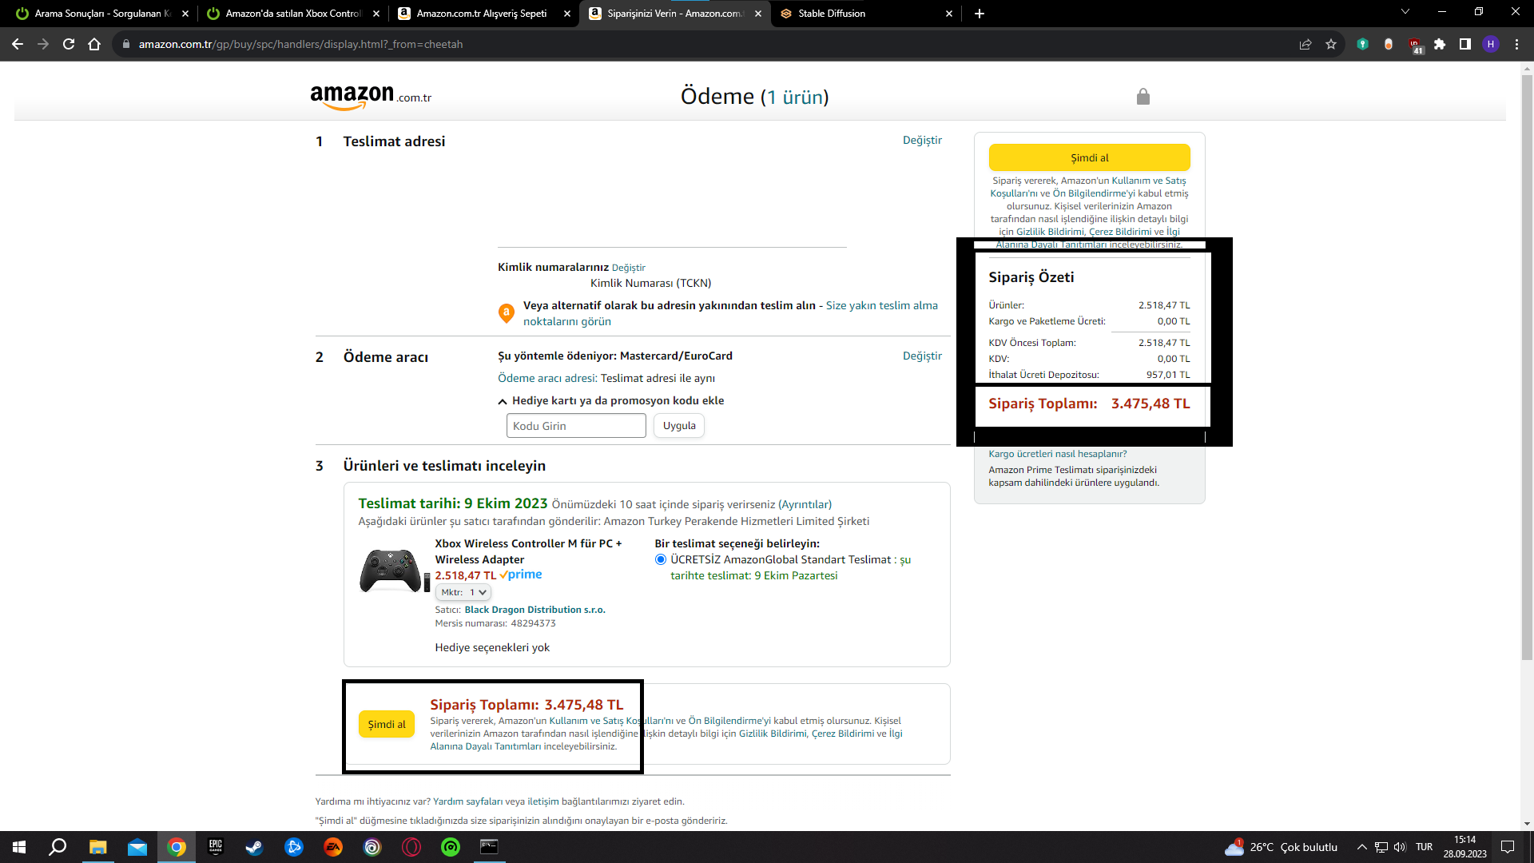Open Chrome side panel icon

tap(1465, 44)
